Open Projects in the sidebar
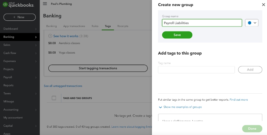The width and height of the screenshot is (267, 135). pyautogui.click(x=9, y=69)
